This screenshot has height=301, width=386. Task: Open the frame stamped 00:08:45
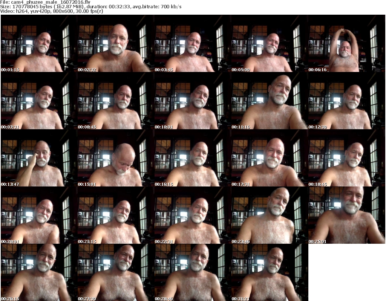[x=116, y=101]
